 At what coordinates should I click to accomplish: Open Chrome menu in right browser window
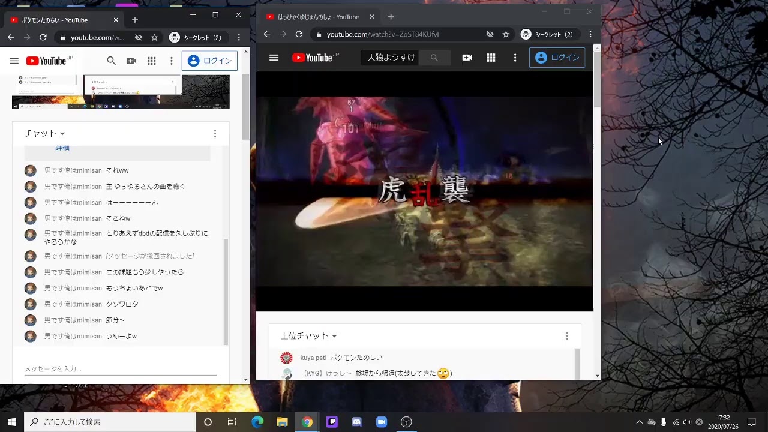[x=590, y=34]
